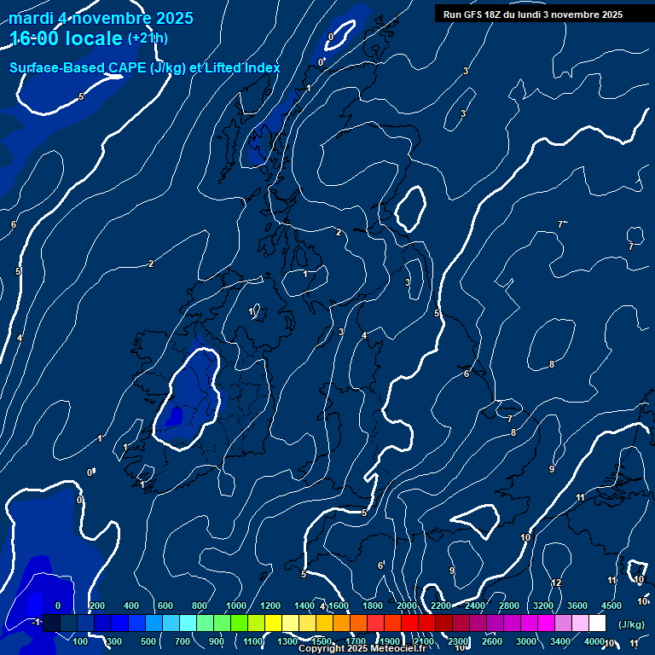The height and width of the screenshot is (655, 655).
Task: Select the light cyan legend swatch below 800
Action: coord(188,623)
